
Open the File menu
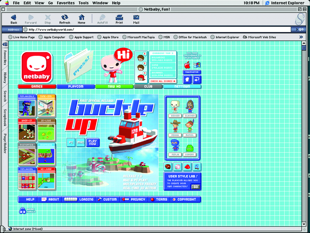coord(16,3)
